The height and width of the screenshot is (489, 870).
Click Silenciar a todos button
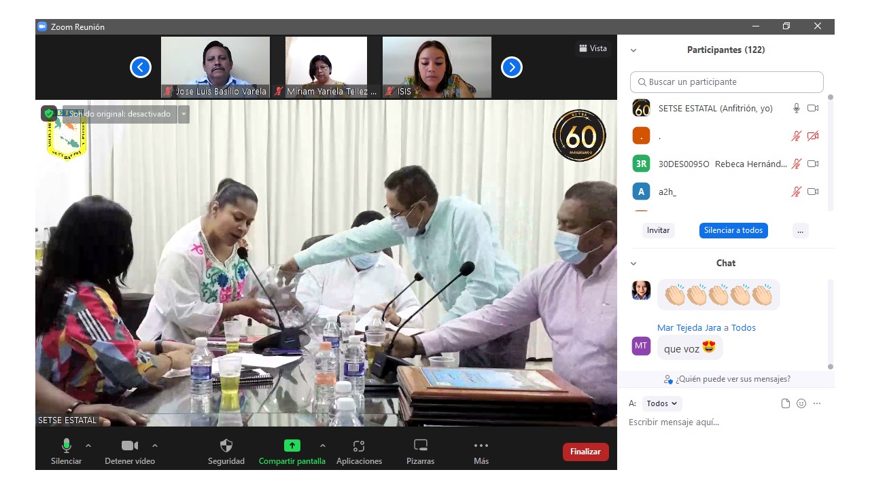(x=733, y=230)
